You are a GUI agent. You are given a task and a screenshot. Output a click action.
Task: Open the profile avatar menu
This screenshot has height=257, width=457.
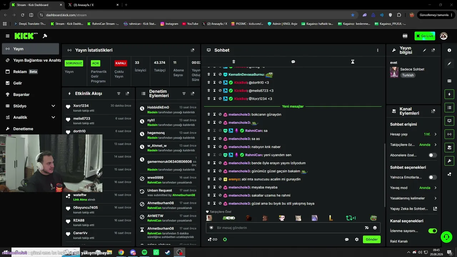coord(444,36)
